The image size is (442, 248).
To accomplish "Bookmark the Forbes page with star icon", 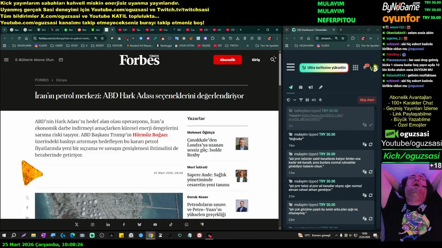I will tap(102, 38).
